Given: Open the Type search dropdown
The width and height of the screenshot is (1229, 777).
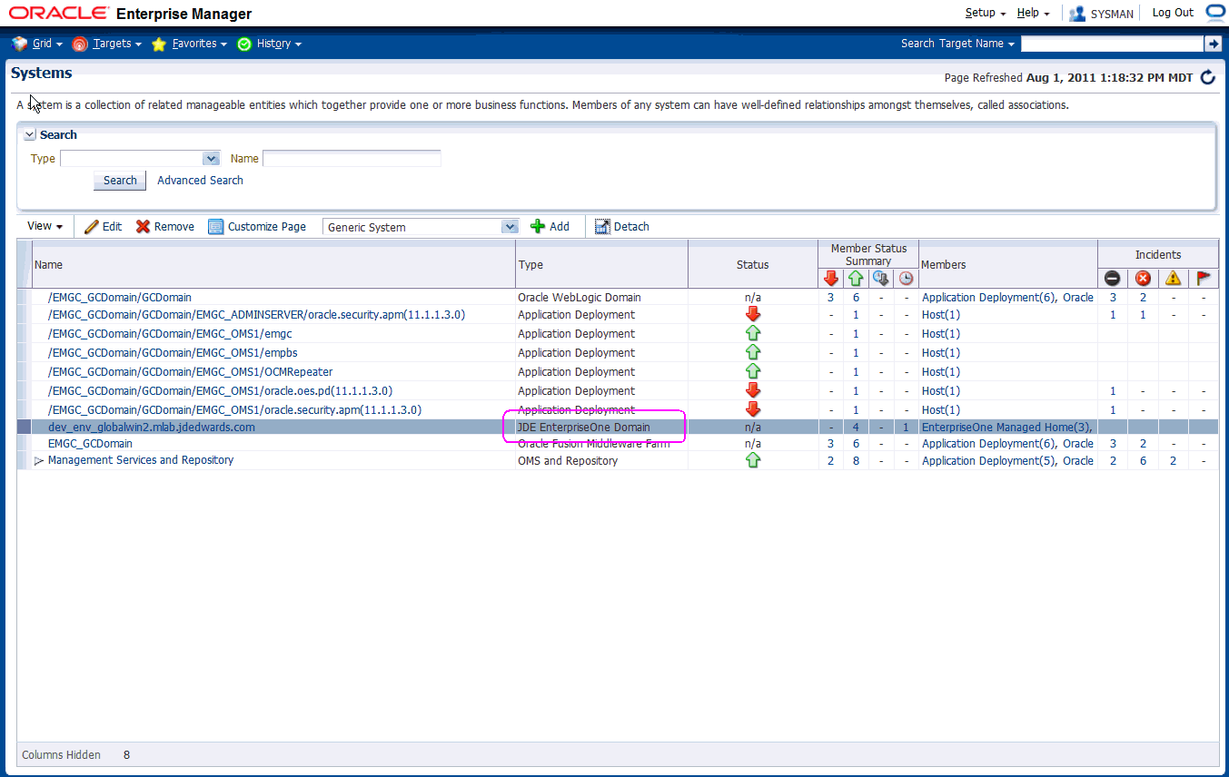Looking at the screenshot, I should point(212,159).
